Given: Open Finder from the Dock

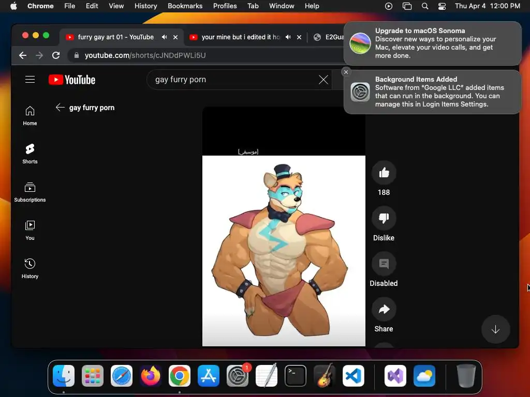Looking at the screenshot, I should (64, 376).
